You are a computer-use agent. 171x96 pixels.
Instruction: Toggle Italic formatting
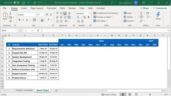[23, 20]
